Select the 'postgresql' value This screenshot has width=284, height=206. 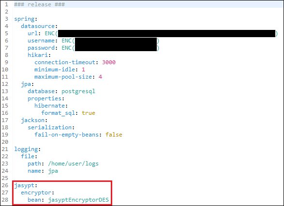[x=78, y=92]
